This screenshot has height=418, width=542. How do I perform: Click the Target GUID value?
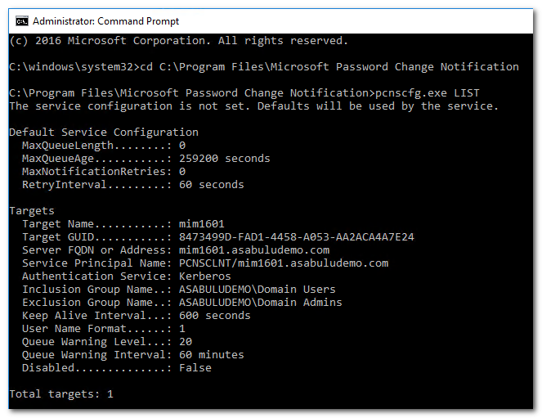click(x=296, y=236)
